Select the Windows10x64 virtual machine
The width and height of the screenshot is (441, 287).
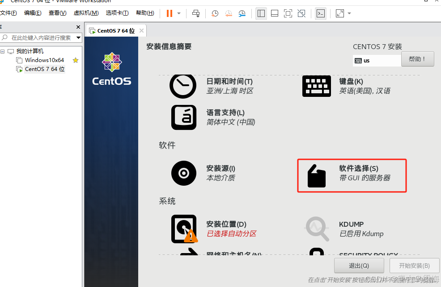44,60
